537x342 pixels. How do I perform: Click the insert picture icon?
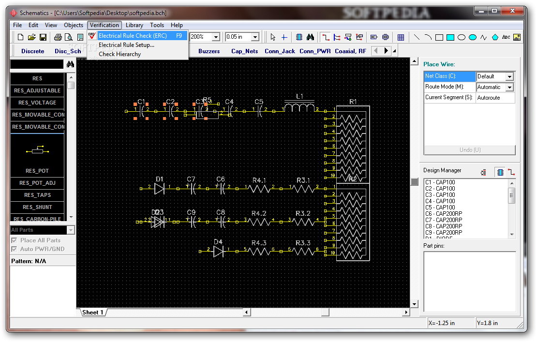pos(517,37)
